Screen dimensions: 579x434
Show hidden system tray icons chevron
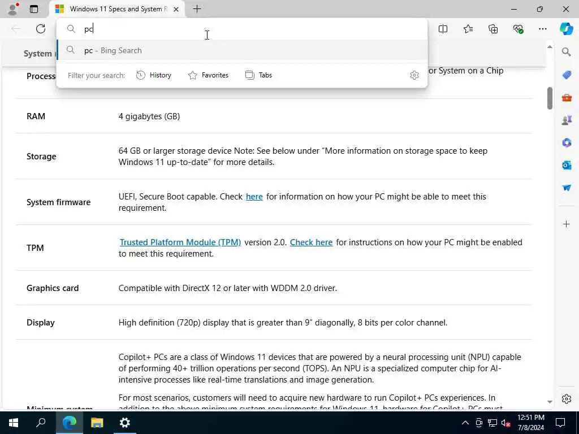tap(465, 423)
